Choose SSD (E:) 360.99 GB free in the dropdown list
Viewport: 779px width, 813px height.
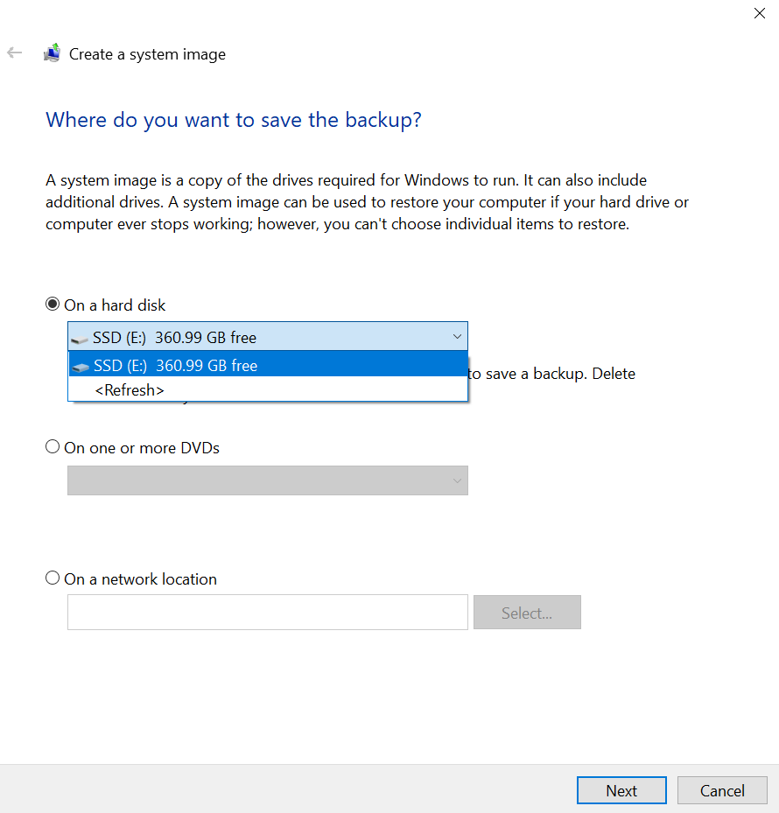[268, 365]
